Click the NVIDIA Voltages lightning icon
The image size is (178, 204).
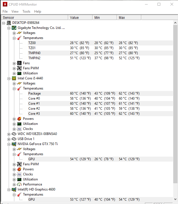pyautogui.click(x=19, y=149)
